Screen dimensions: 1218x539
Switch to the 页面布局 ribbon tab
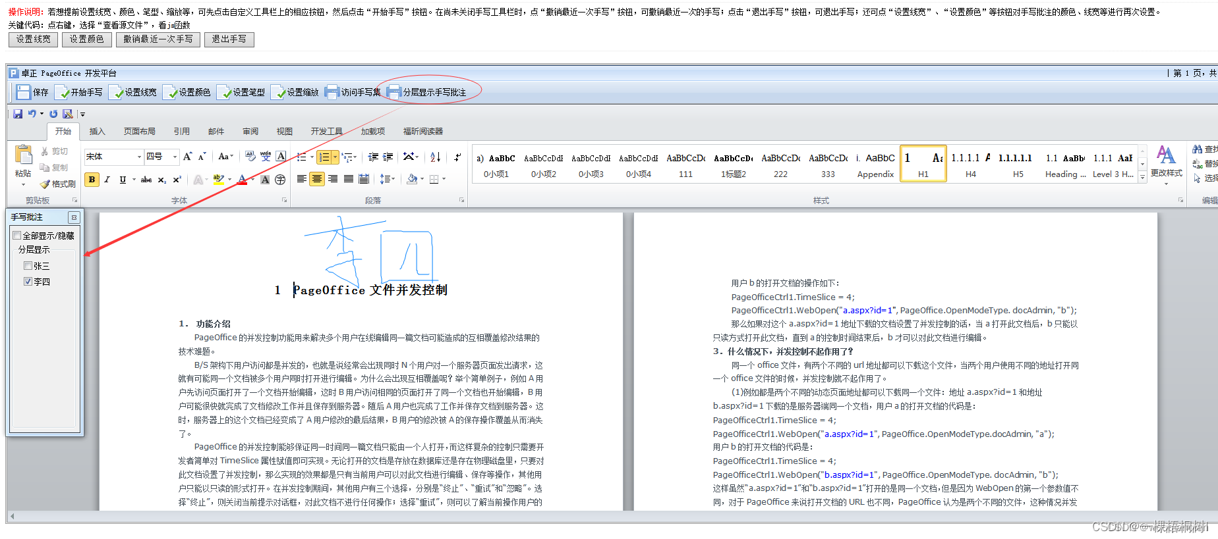tap(140, 132)
